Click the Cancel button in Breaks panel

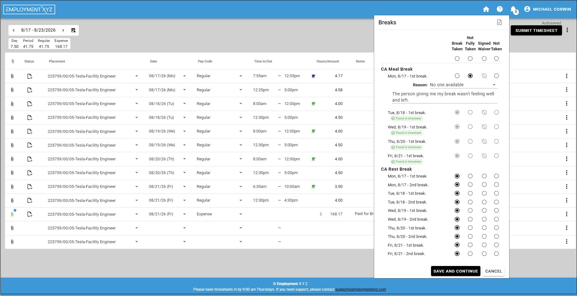click(x=494, y=271)
